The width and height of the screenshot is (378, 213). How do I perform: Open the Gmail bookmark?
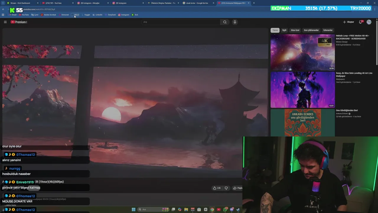(13, 15)
